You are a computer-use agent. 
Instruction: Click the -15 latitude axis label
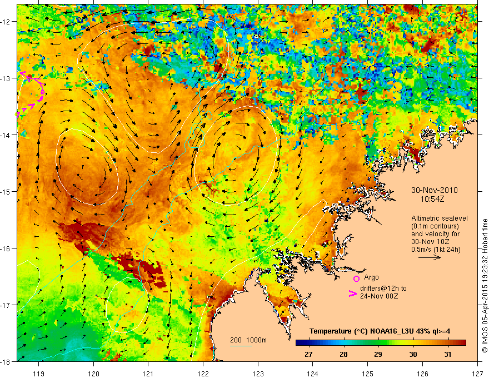coord(6,191)
